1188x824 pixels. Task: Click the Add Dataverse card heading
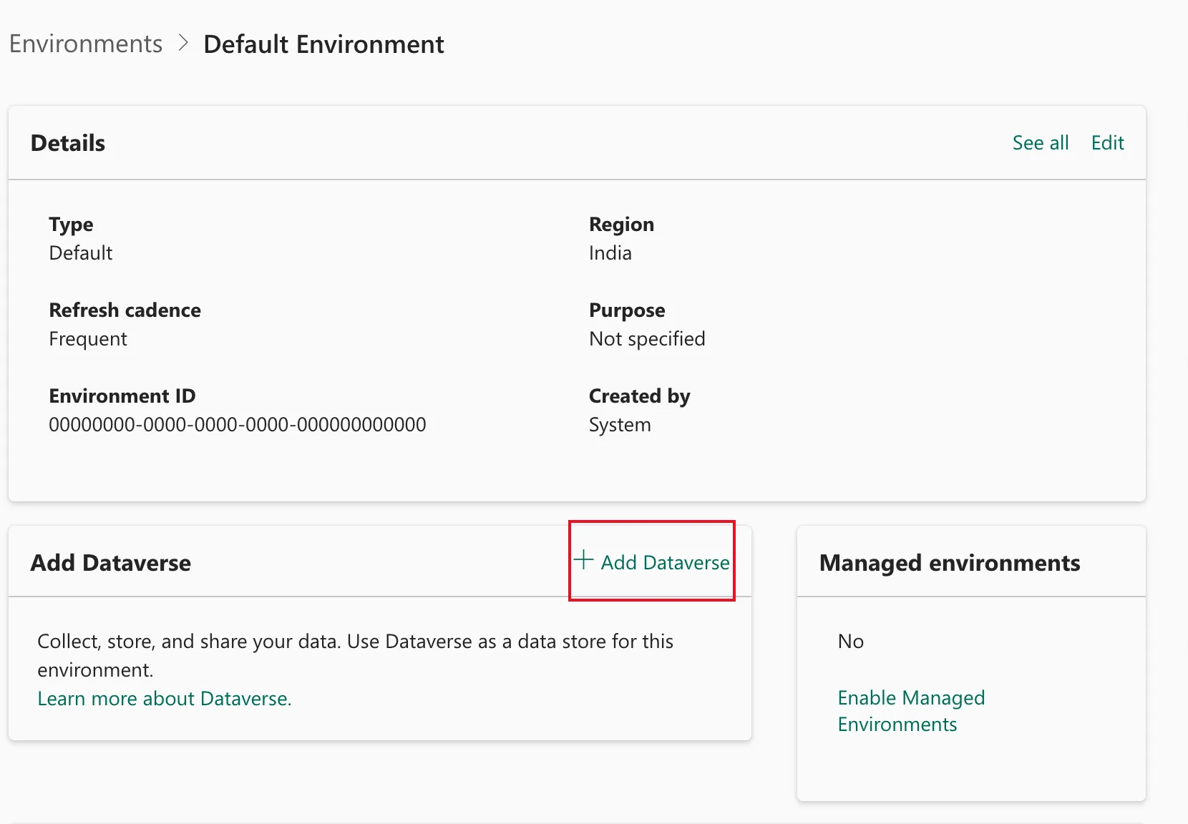[111, 563]
